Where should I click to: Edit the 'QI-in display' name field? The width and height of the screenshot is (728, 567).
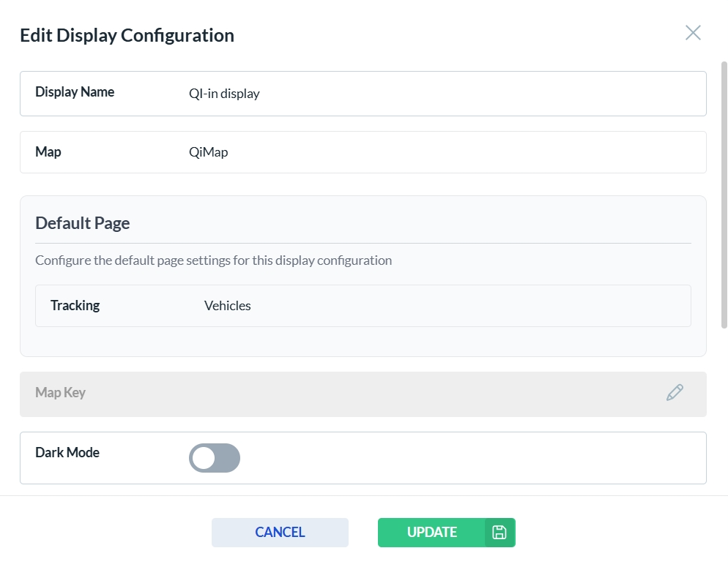coord(439,94)
